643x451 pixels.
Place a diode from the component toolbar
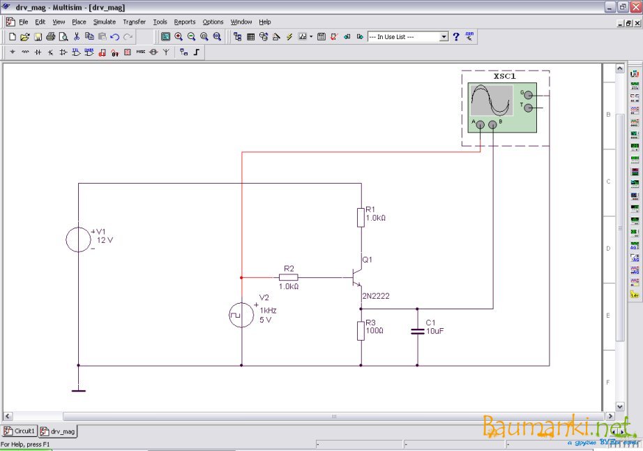50,52
